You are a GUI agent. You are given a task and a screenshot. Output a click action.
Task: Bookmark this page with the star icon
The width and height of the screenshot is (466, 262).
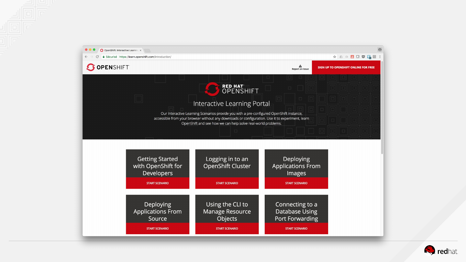(x=335, y=57)
